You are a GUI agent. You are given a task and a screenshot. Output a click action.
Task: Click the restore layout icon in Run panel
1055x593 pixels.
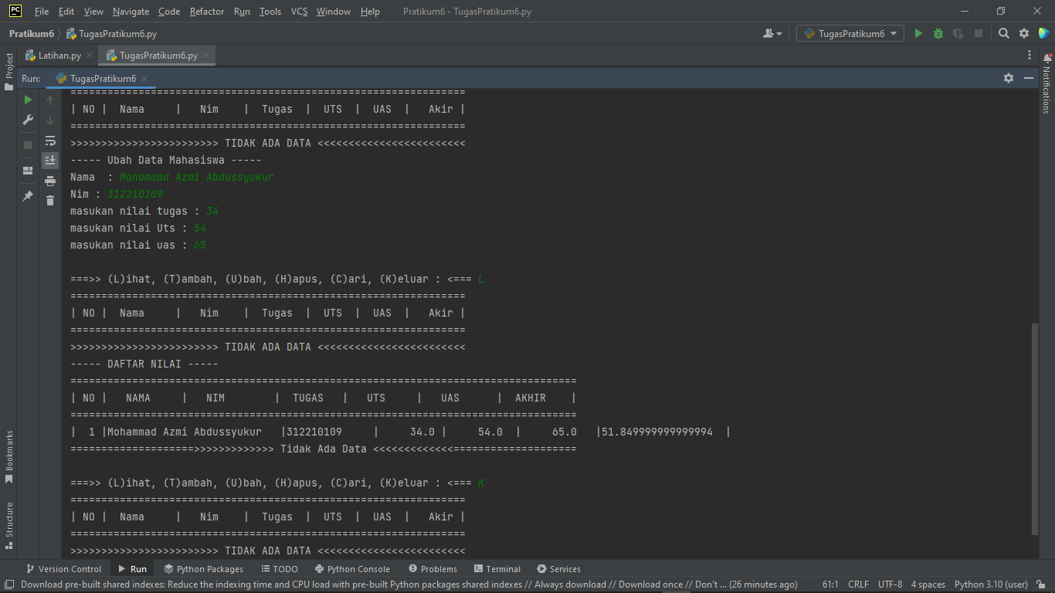tap(28, 171)
